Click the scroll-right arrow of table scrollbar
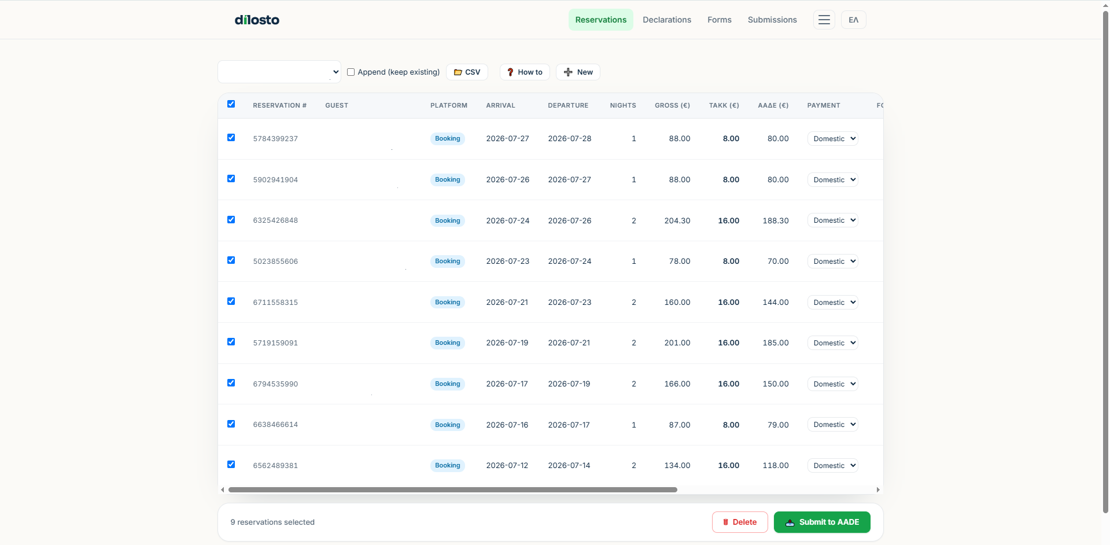 [878, 490]
